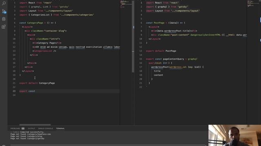This screenshot has width=261, height=146.
Task: Select the TERMINAL panel tab
Action: point(60,129)
